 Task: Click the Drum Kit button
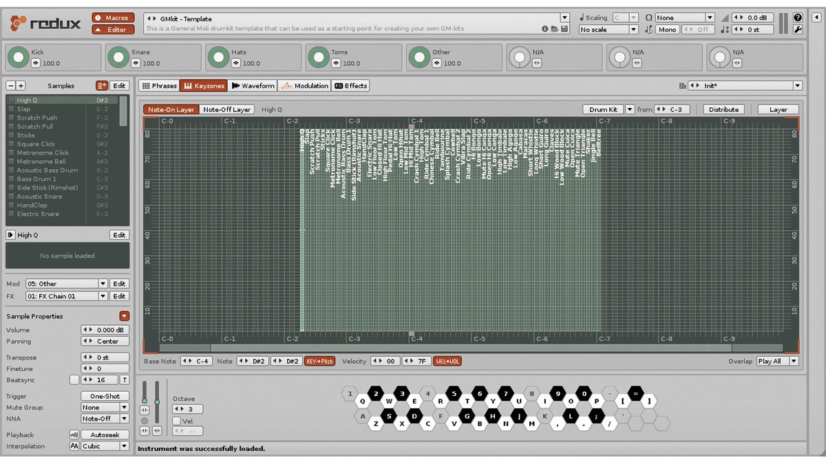pos(603,109)
